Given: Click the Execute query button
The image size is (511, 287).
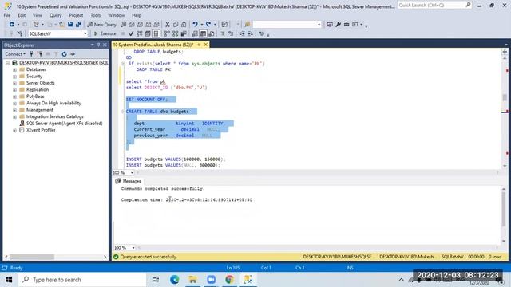Looking at the screenshot, I should point(105,33).
